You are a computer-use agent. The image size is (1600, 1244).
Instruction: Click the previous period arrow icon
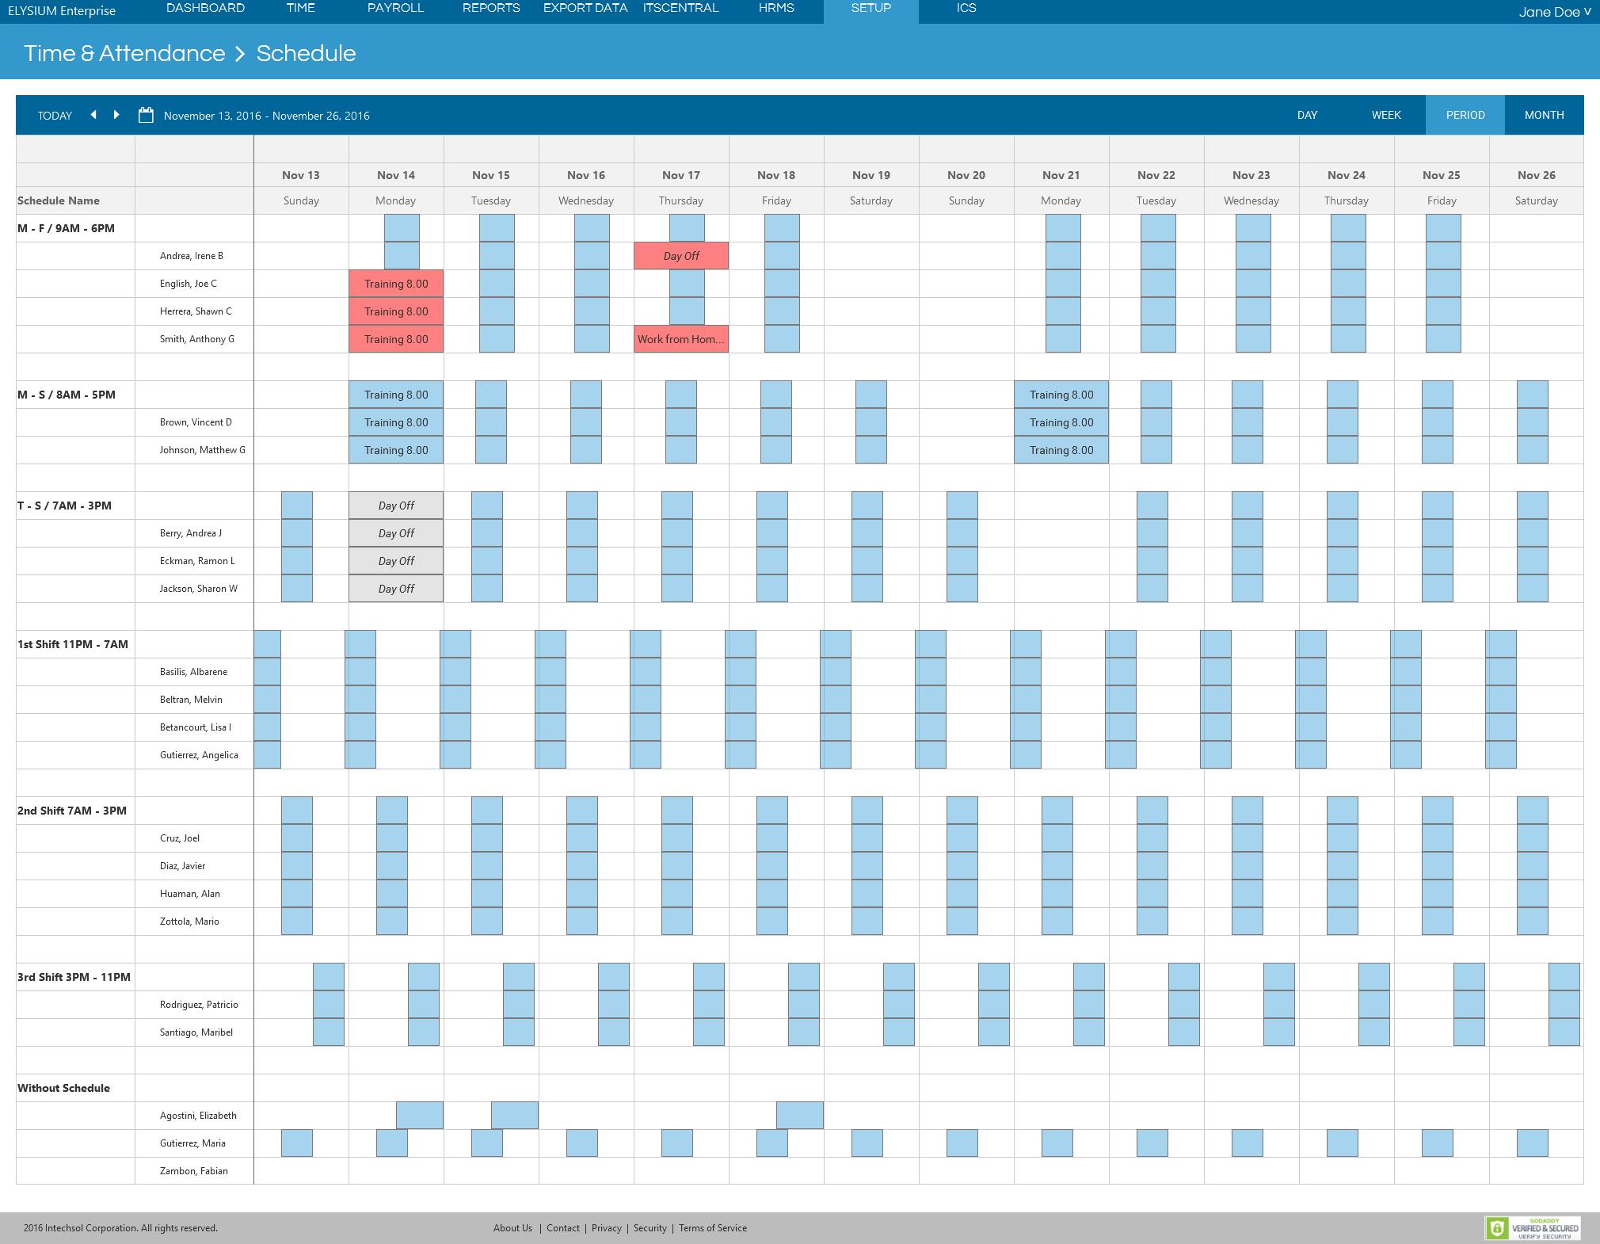(x=93, y=115)
